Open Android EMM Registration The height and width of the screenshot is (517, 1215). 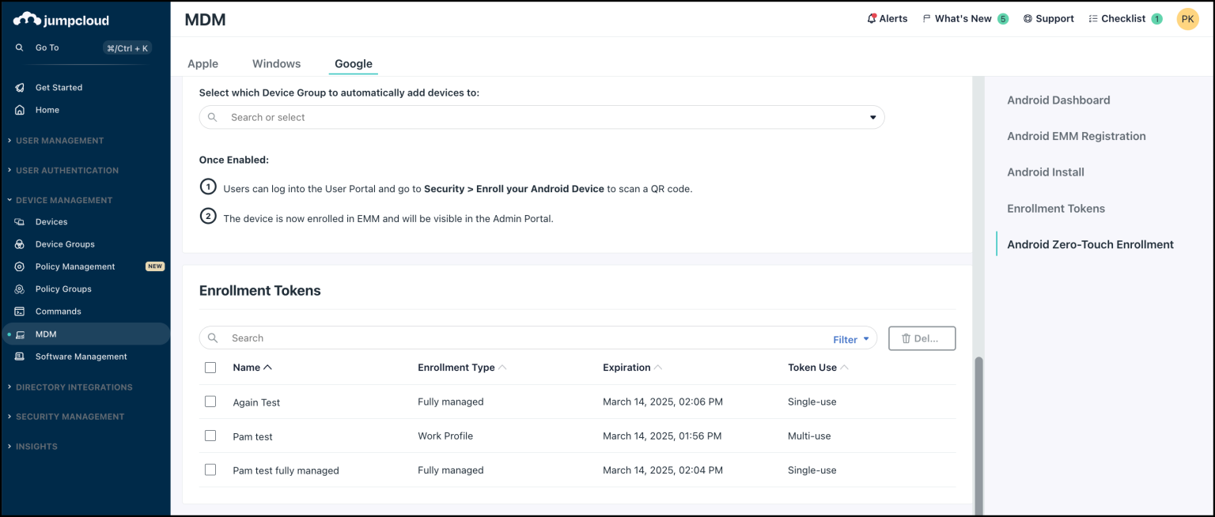click(1076, 135)
